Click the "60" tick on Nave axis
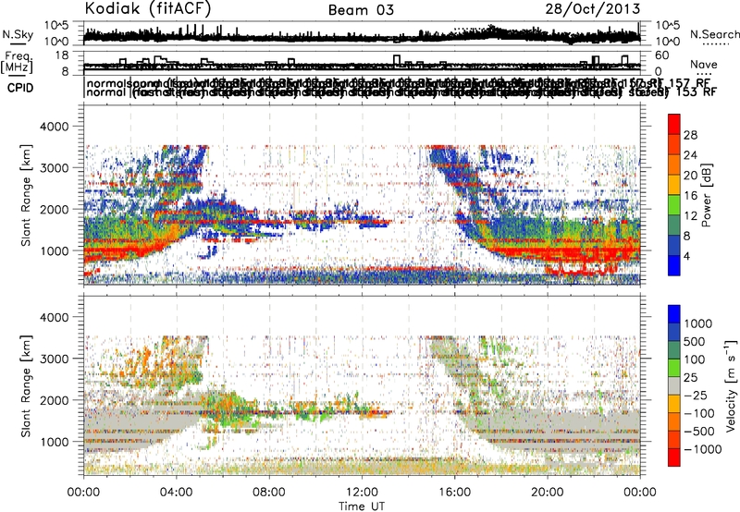Screen dimensions: 740x512 (662, 55)
